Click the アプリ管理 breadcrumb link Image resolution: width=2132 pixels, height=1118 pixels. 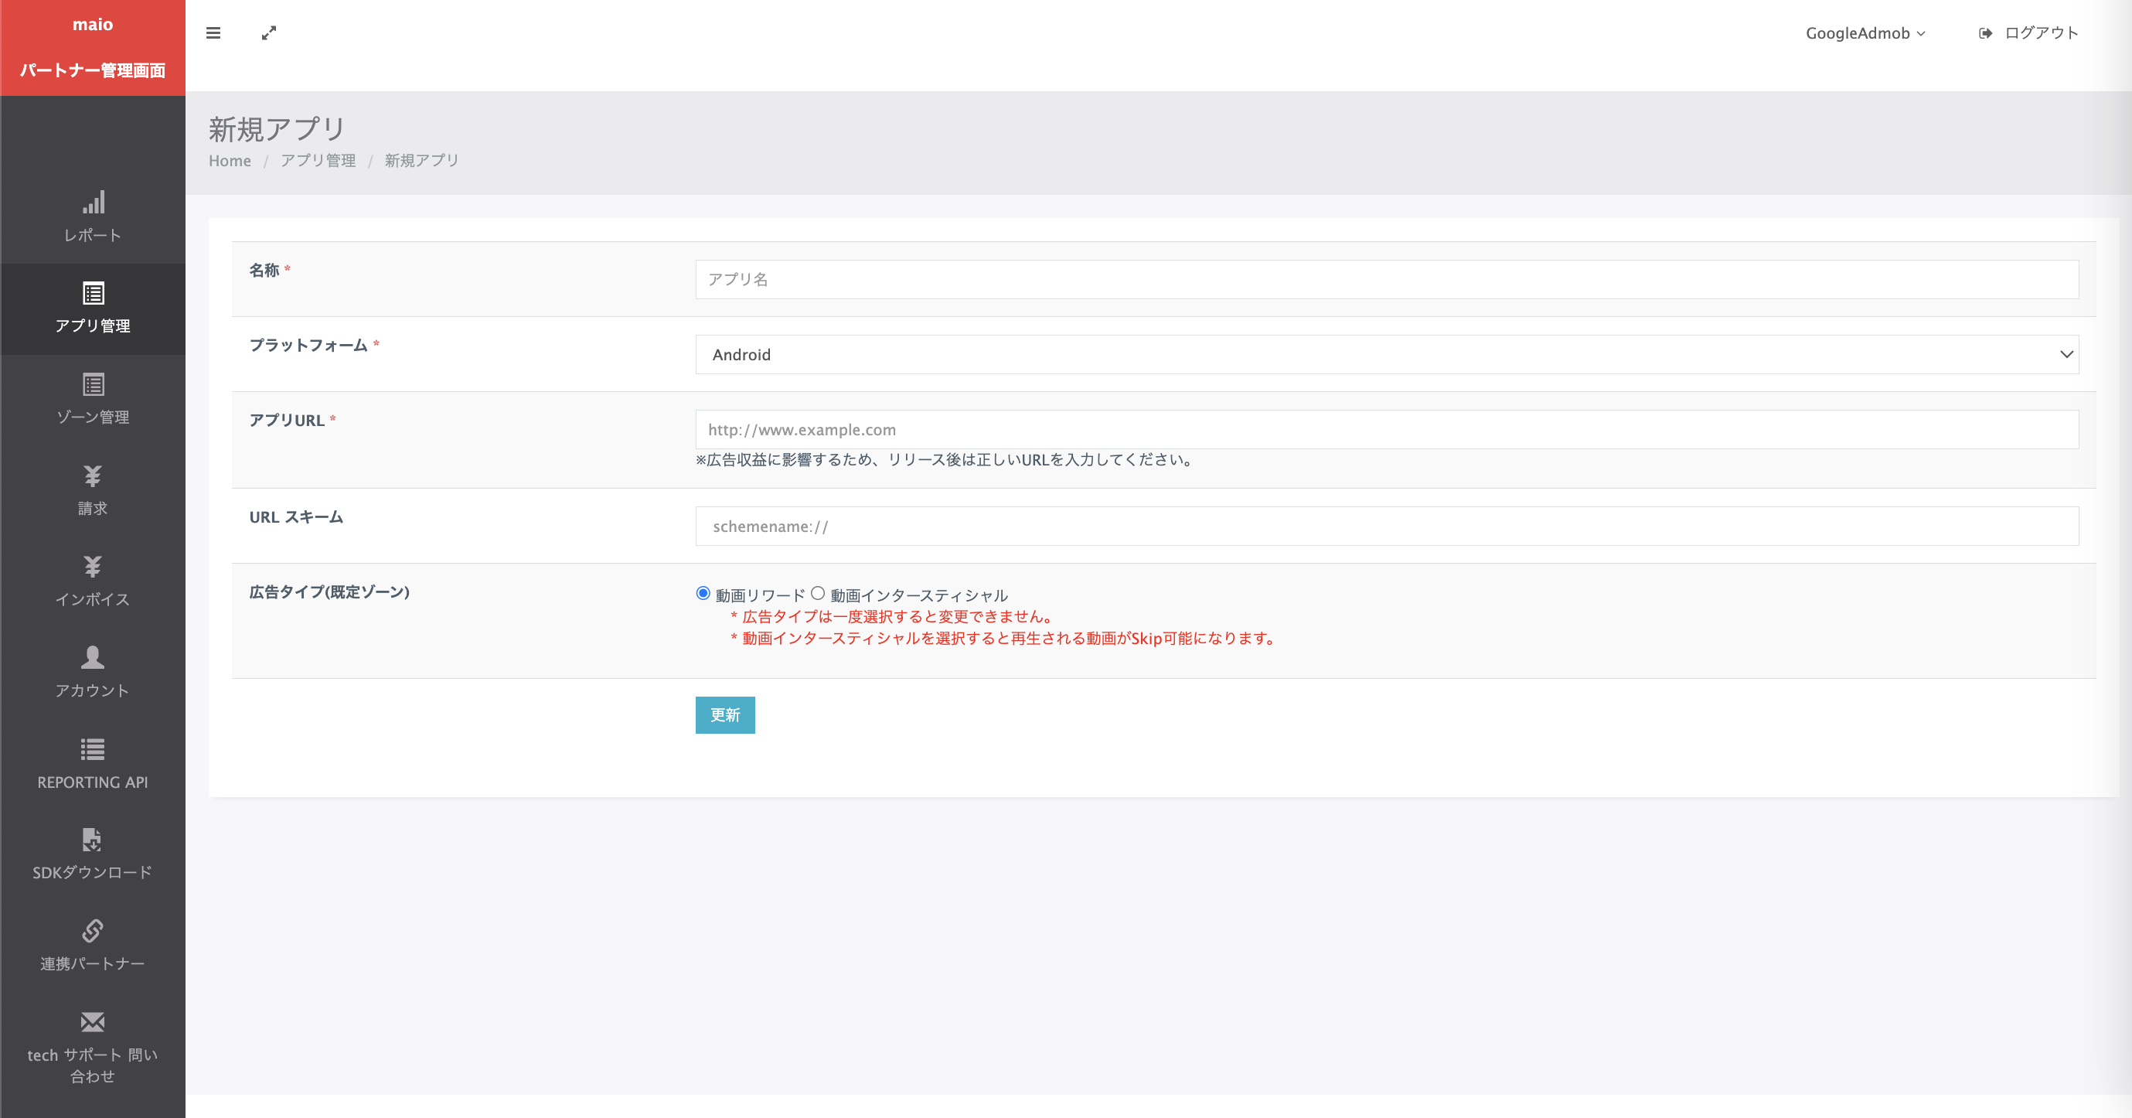click(x=318, y=161)
